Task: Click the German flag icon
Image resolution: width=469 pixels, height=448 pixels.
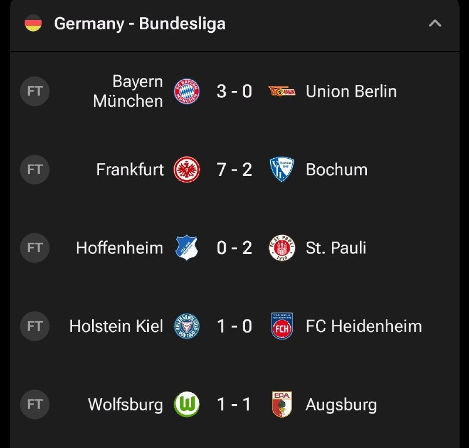Action: 33,23
